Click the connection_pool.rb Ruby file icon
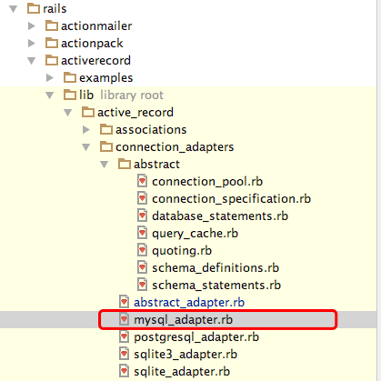Screen dimensions: 381x381 tap(142, 181)
